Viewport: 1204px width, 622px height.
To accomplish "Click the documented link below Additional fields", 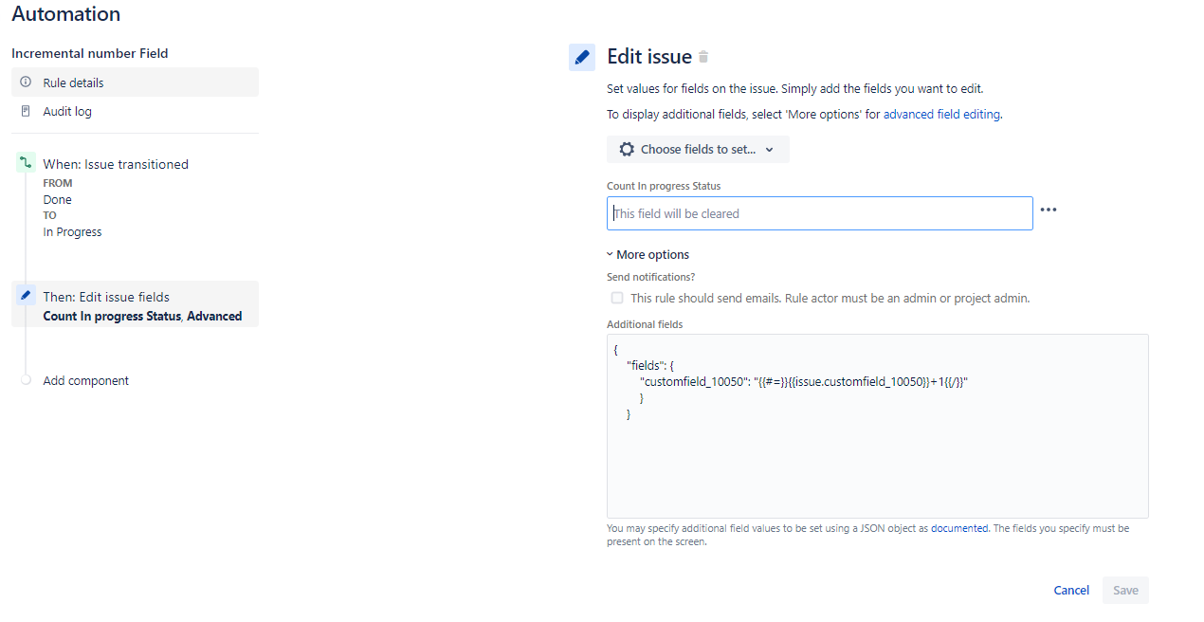I will [x=959, y=528].
